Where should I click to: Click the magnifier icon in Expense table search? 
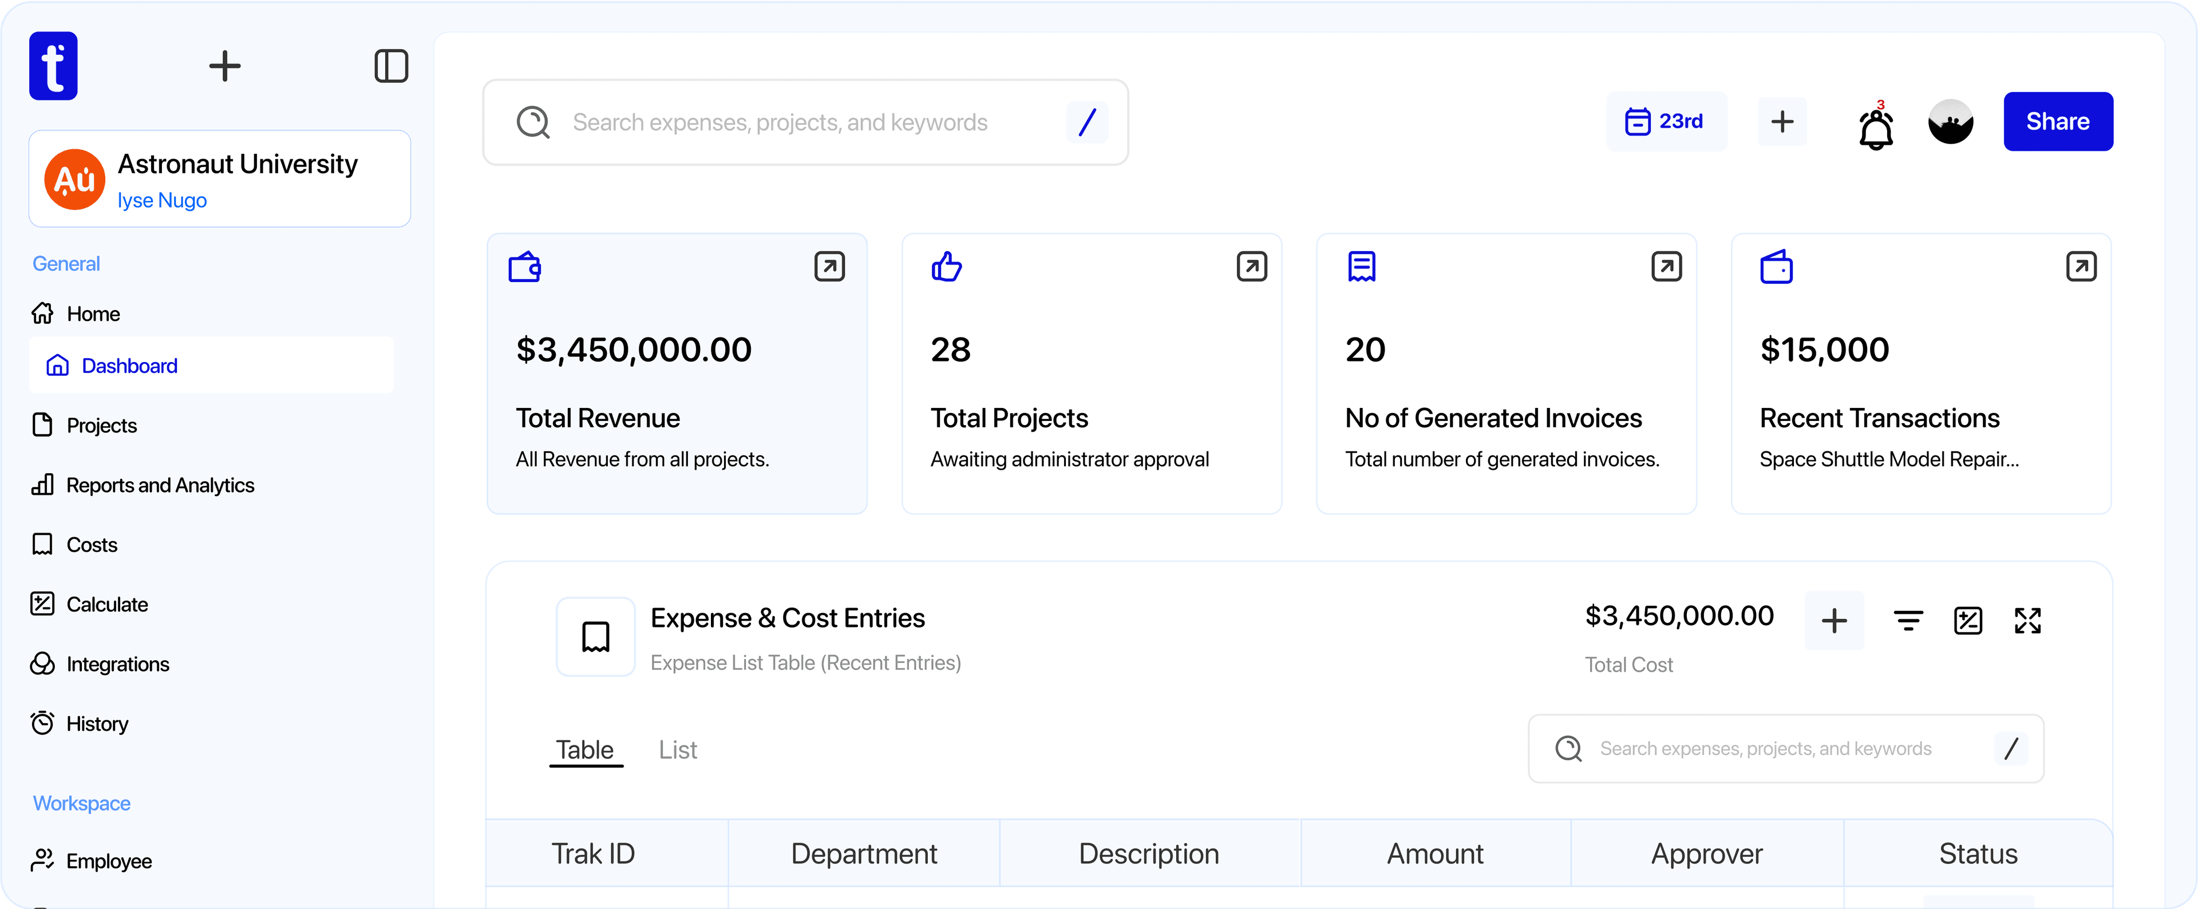[1568, 748]
